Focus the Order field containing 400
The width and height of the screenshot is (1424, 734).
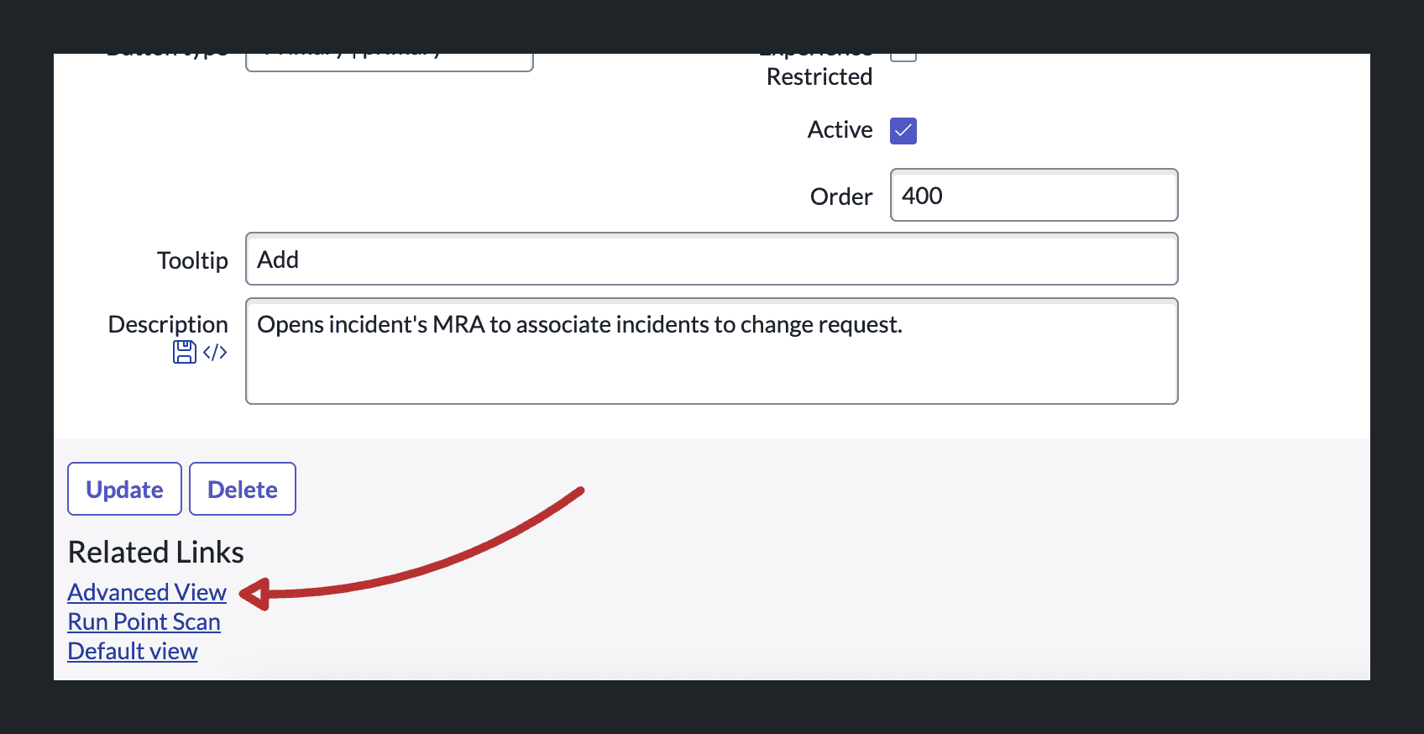click(1034, 195)
